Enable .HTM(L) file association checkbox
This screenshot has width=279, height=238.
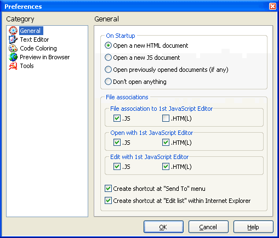pos(166,118)
